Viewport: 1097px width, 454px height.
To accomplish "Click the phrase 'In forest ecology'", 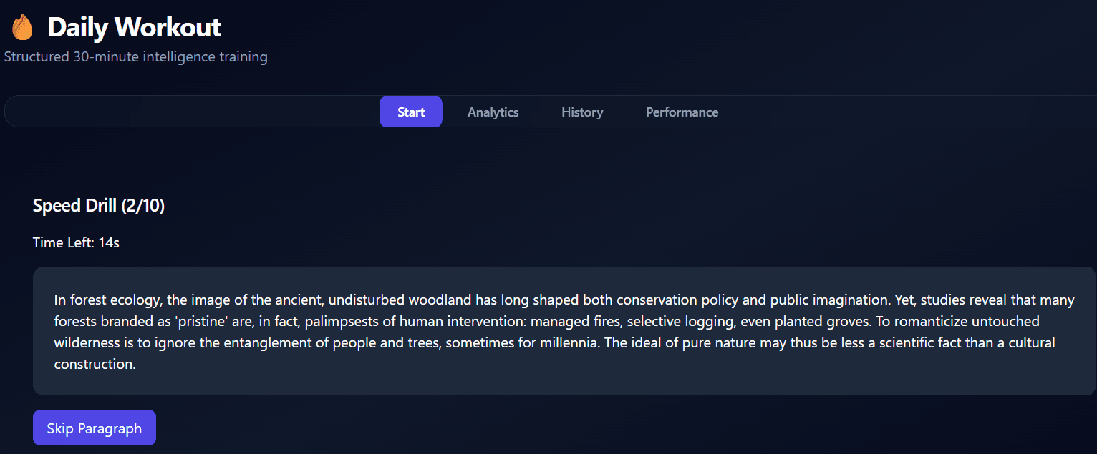I will pos(108,300).
